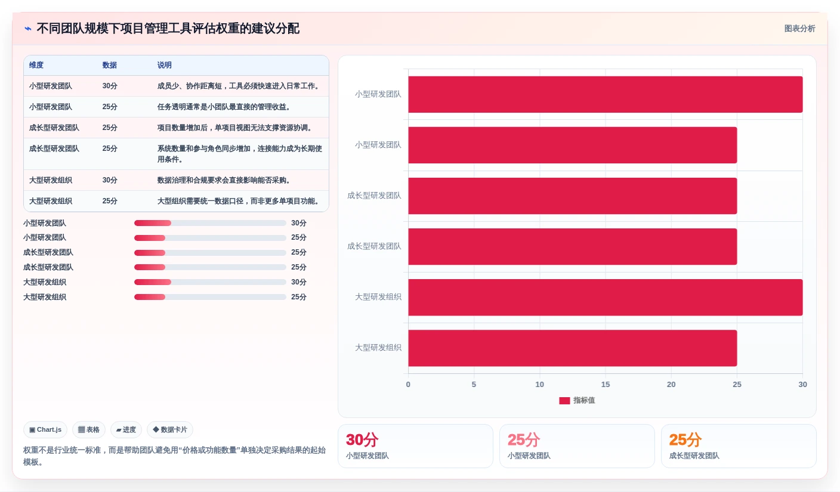Open the red 30分 小型研发团队 data card
840x492 pixels.
[x=415, y=446]
